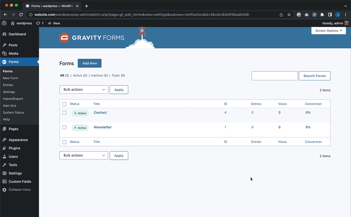Image resolution: width=351 pixels, height=217 pixels.
Task: Open the bottom Bulk actions dropdown
Action: (x=84, y=155)
